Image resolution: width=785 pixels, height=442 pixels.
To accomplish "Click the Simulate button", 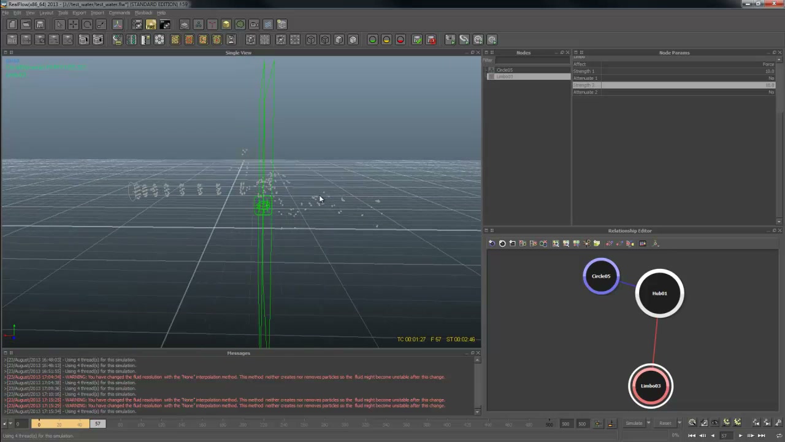I will point(634,423).
